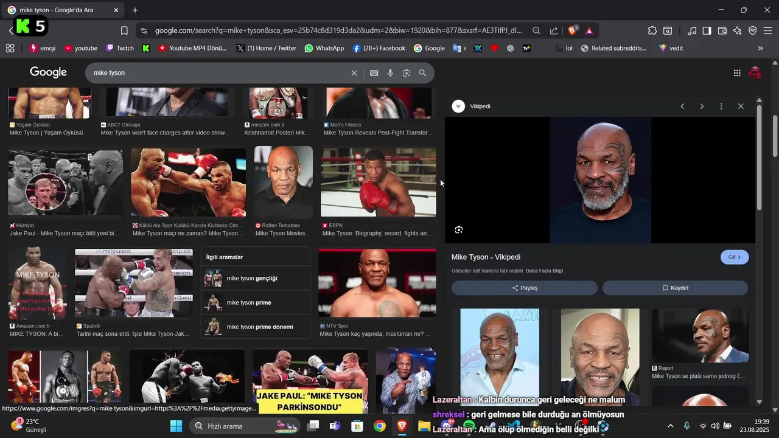Open the WhatsApp bookmark
Viewport: 779px width, 438px height.
coord(324,48)
